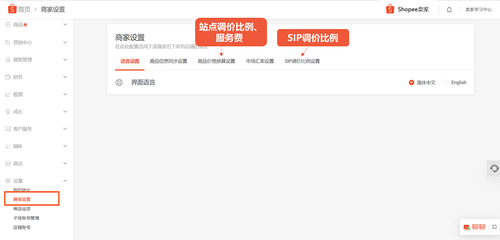Screen dimensions: 500x240
Task: Click the globe icon beside 界面语言
Action: [x=119, y=83]
